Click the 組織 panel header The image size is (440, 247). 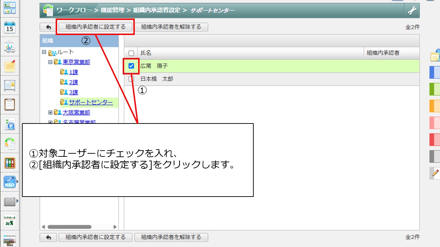click(x=79, y=40)
